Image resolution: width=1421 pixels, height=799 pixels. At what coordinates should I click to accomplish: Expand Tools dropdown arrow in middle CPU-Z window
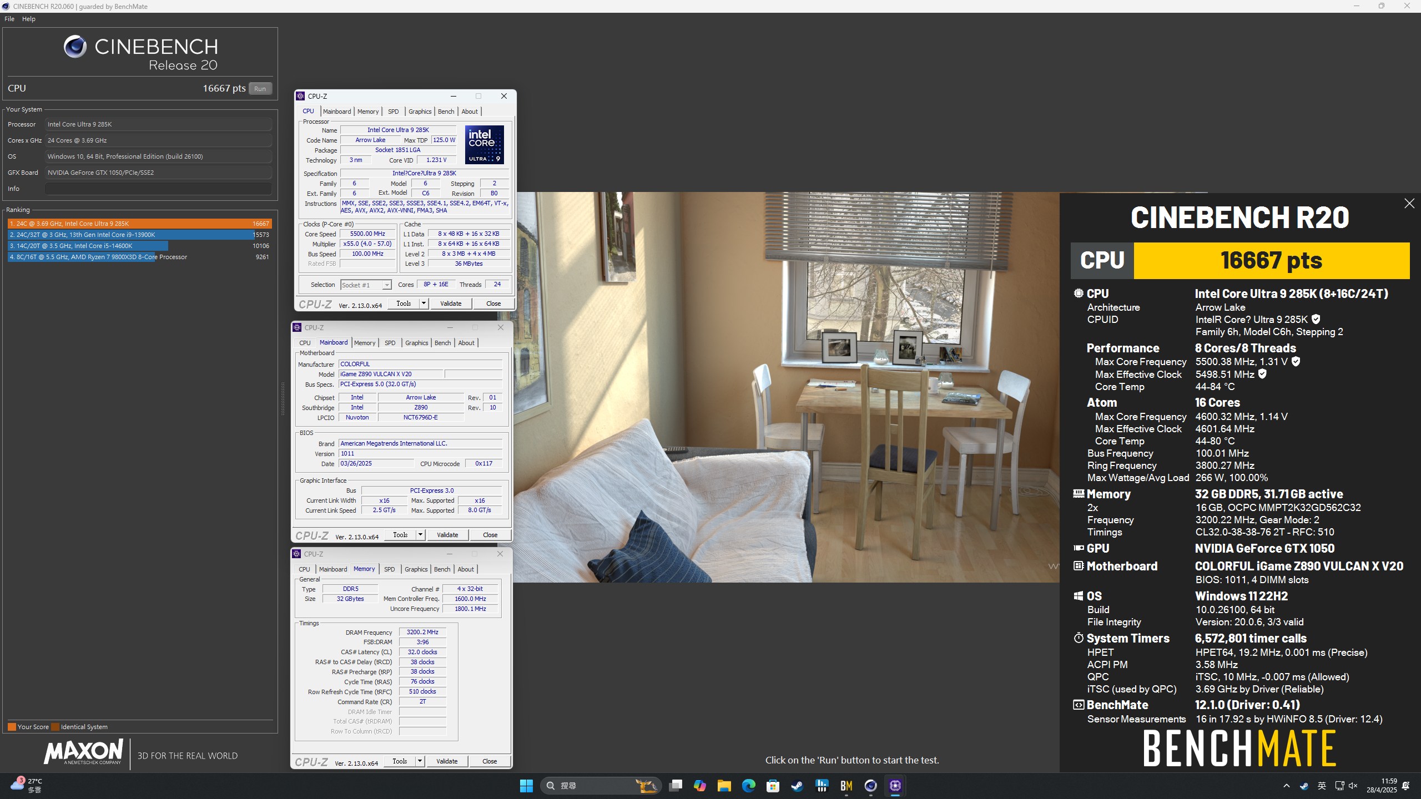(x=420, y=535)
